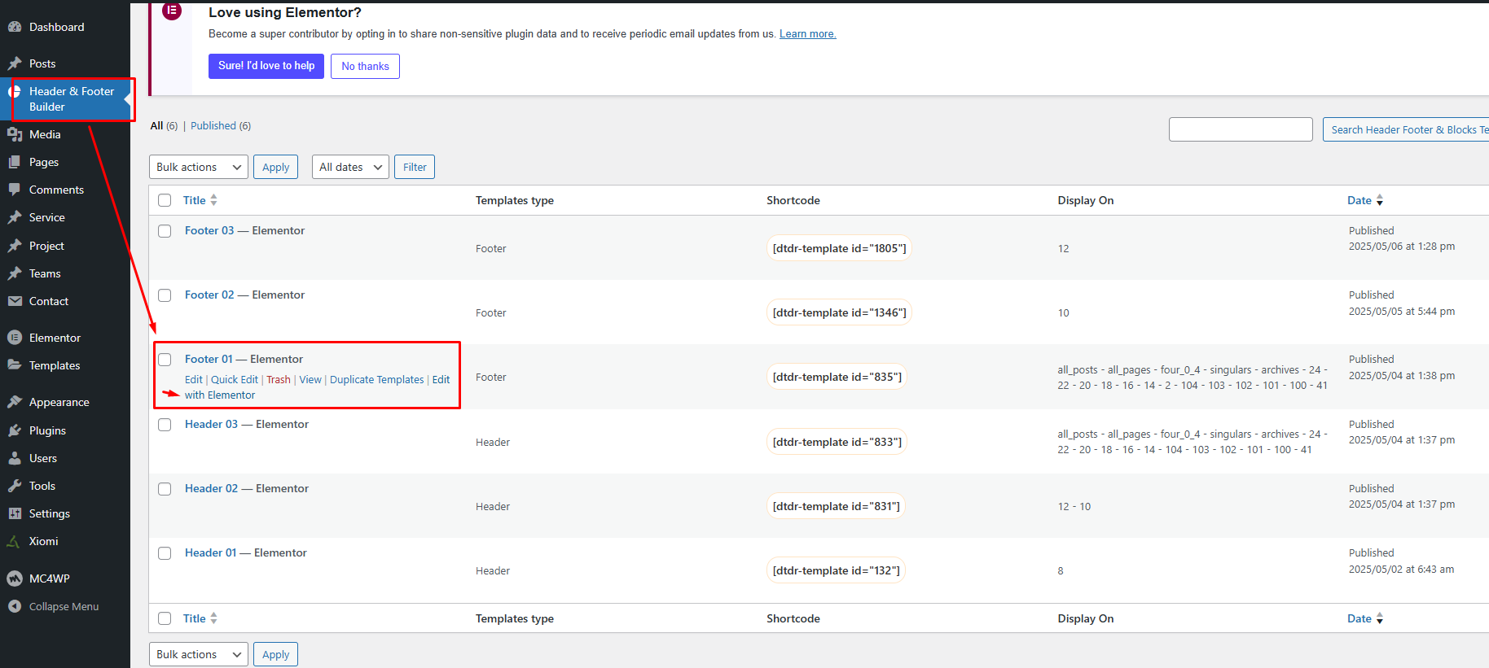Click the Posts pin icon

[15, 63]
